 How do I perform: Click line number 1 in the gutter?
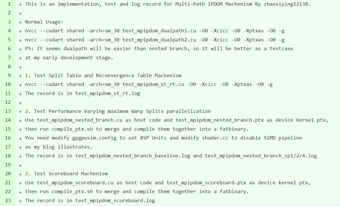tap(9, 4)
